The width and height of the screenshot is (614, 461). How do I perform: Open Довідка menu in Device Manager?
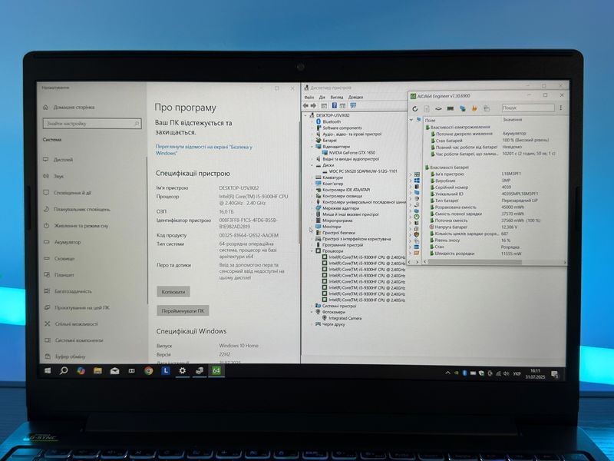click(355, 97)
